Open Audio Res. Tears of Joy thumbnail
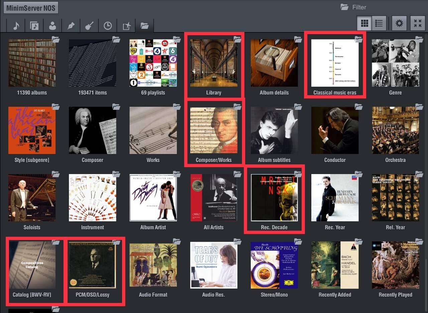 pos(214,265)
